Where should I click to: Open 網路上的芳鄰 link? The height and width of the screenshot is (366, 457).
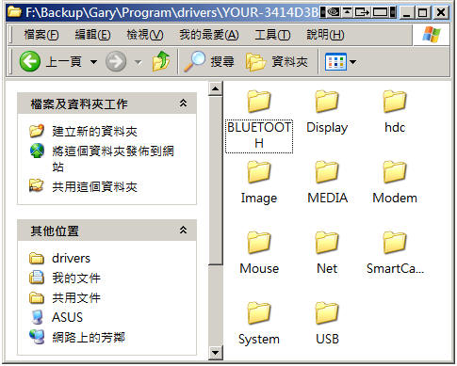coord(89,337)
